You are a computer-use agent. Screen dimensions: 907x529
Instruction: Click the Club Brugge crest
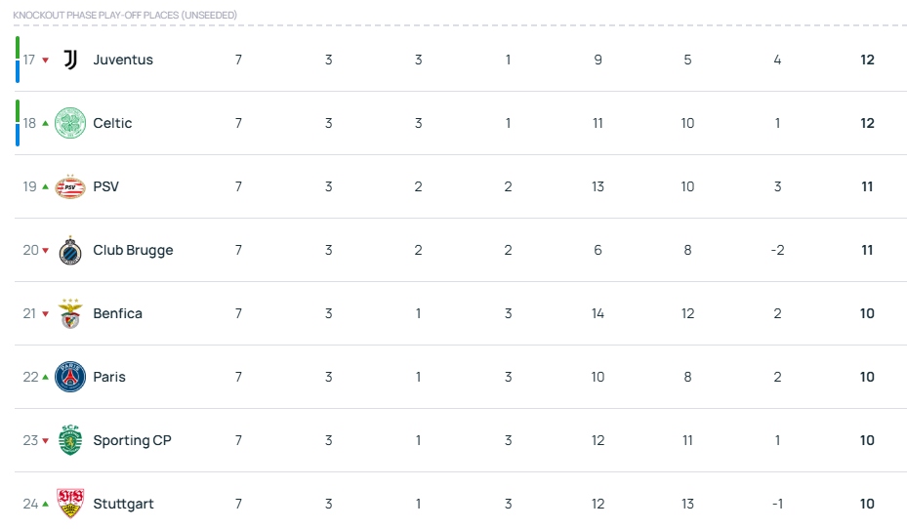tap(70, 250)
